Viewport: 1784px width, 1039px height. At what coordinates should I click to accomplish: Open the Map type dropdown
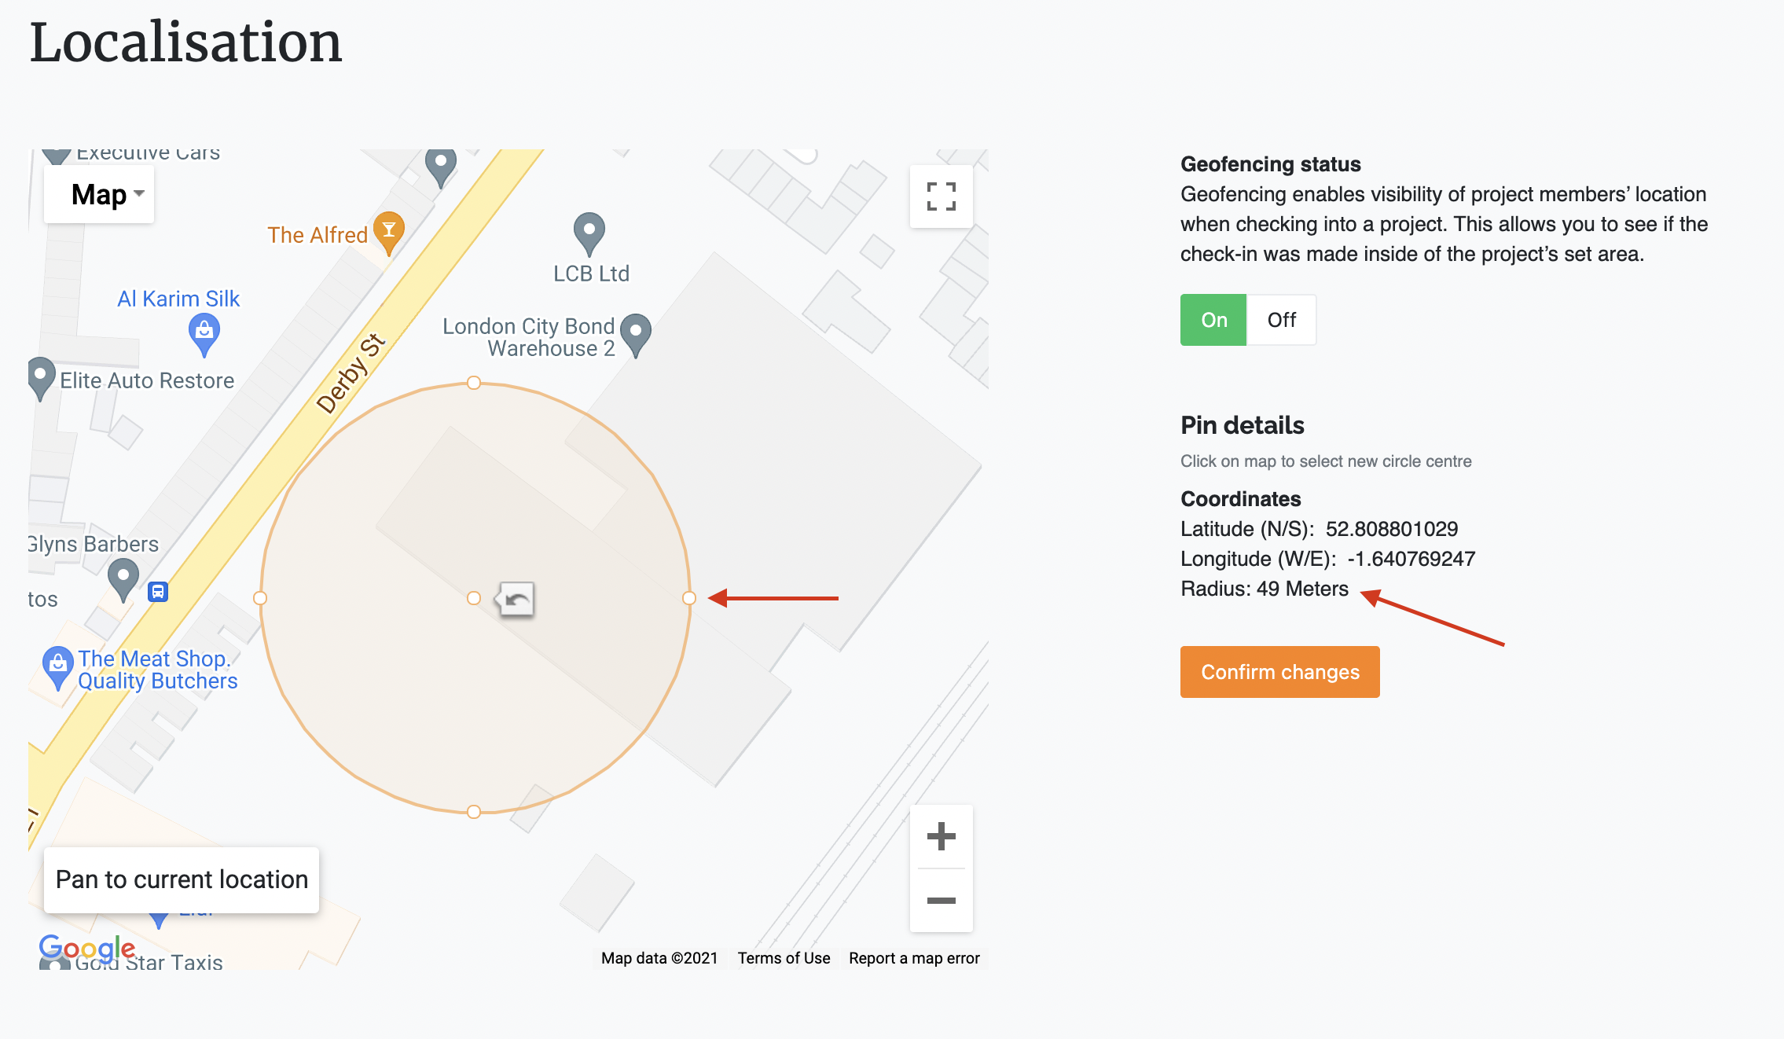pyautogui.click(x=99, y=194)
